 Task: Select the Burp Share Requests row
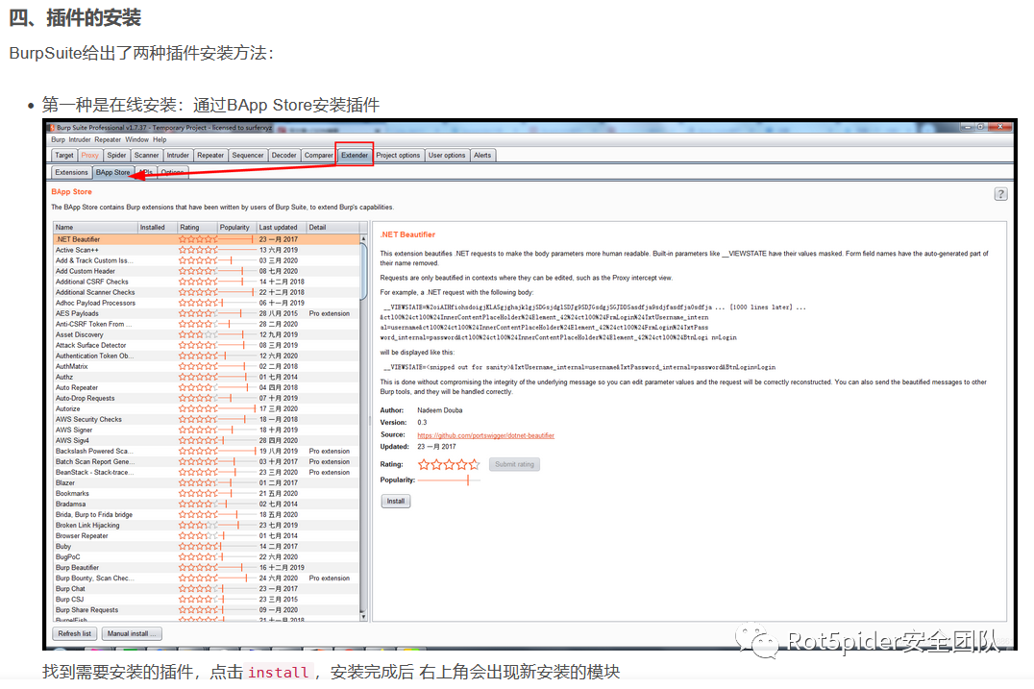coord(207,610)
